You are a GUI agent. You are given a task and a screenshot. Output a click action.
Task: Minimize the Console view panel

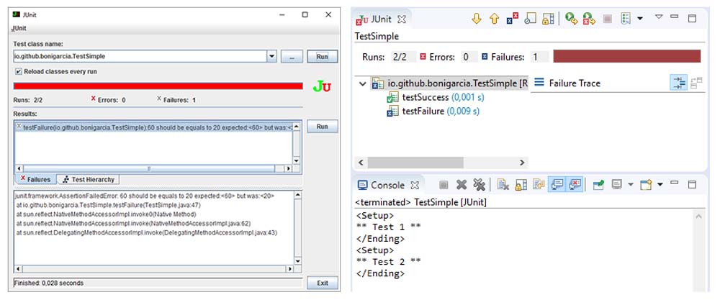coord(675,183)
